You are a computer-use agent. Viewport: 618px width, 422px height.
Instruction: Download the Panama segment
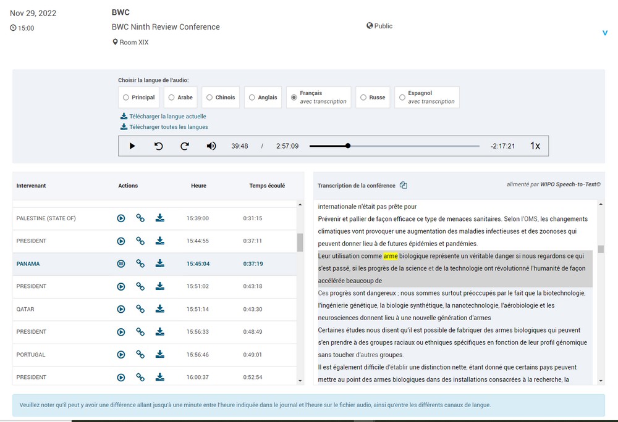pyautogui.click(x=159, y=264)
